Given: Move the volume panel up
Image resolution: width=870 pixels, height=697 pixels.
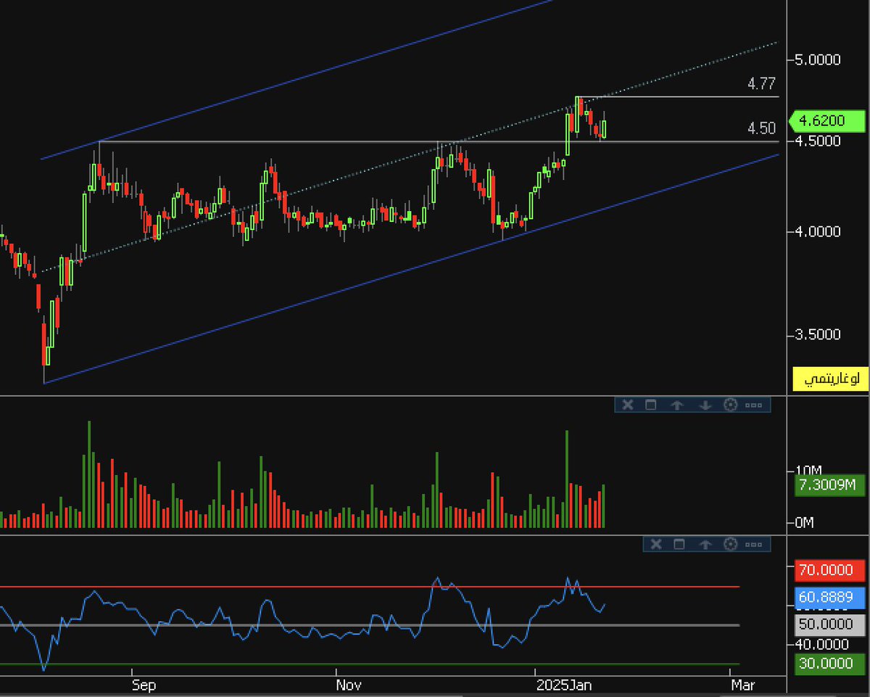Looking at the screenshot, I should click(x=677, y=405).
